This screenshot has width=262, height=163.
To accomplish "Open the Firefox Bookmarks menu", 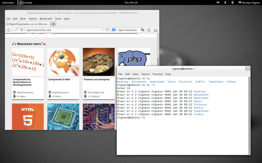I will (x=46, y=19).
